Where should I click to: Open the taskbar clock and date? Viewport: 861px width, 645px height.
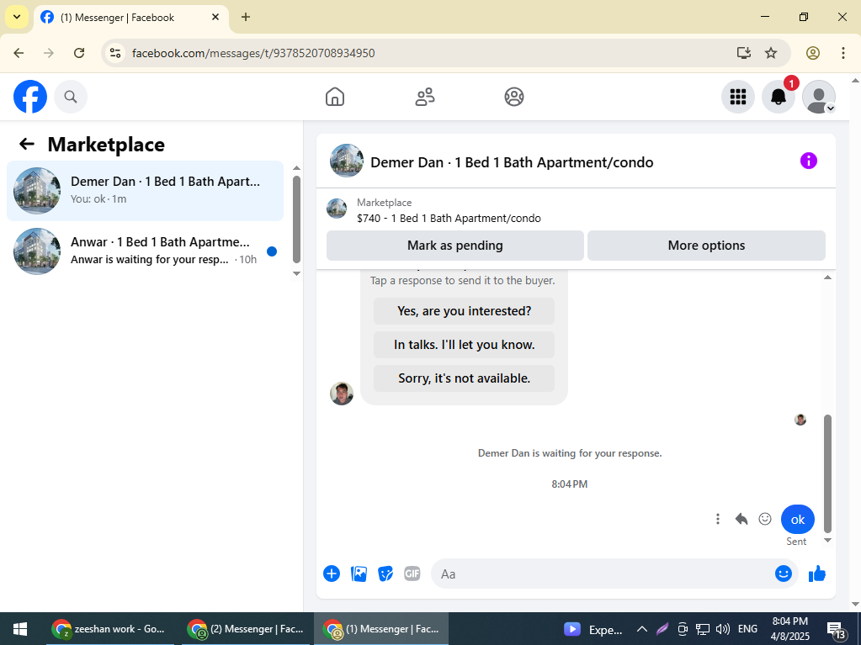coord(789,629)
